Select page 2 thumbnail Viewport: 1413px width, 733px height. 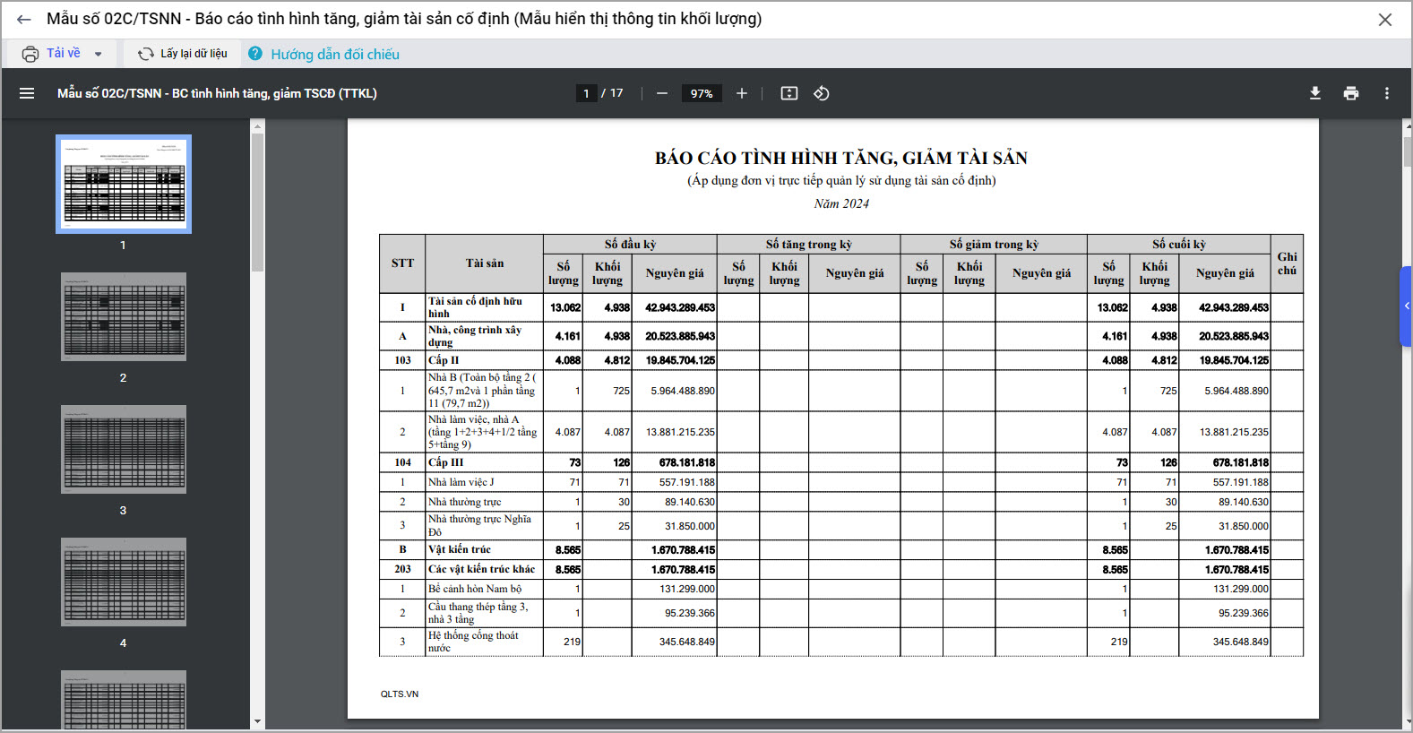point(124,317)
